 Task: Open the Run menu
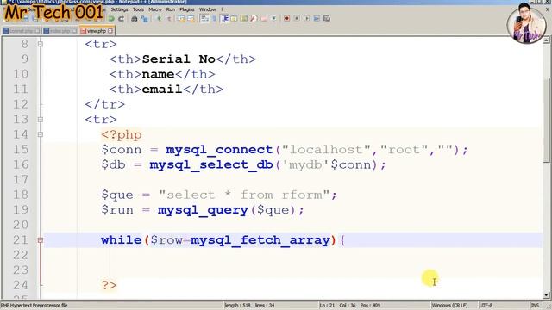(x=171, y=9)
